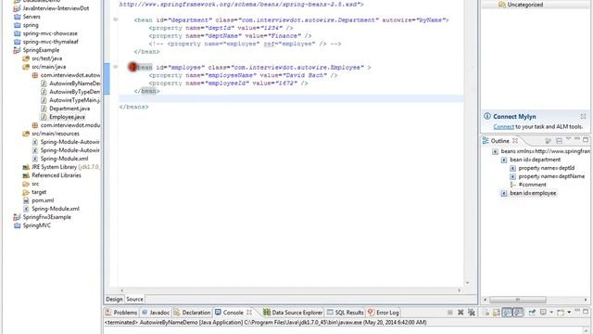The width and height of the screenshot is (593, 334).
Task: Remove the launch with the X icon
Action: pyautogui.click(x=461, y=313)
